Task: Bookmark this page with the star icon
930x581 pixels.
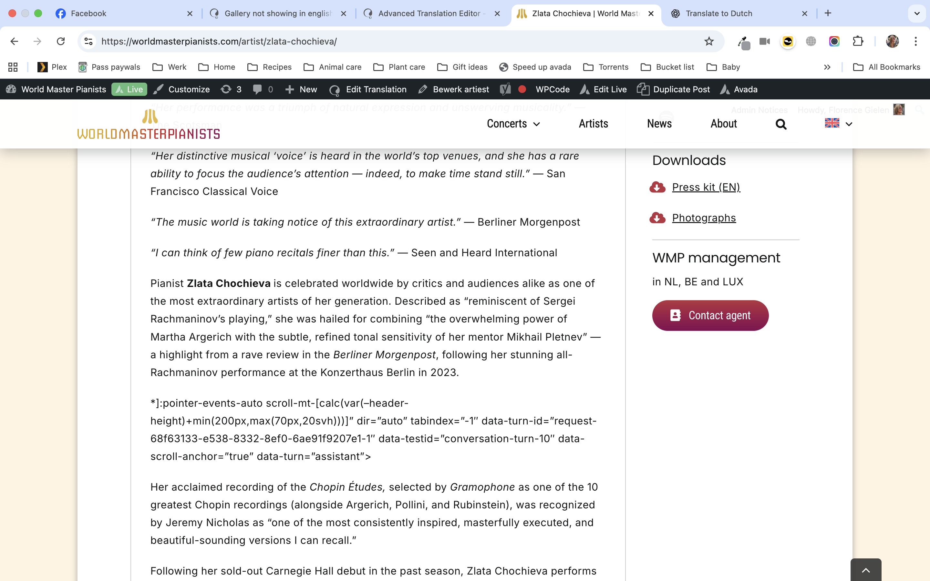Action: [x=709, y=42]
